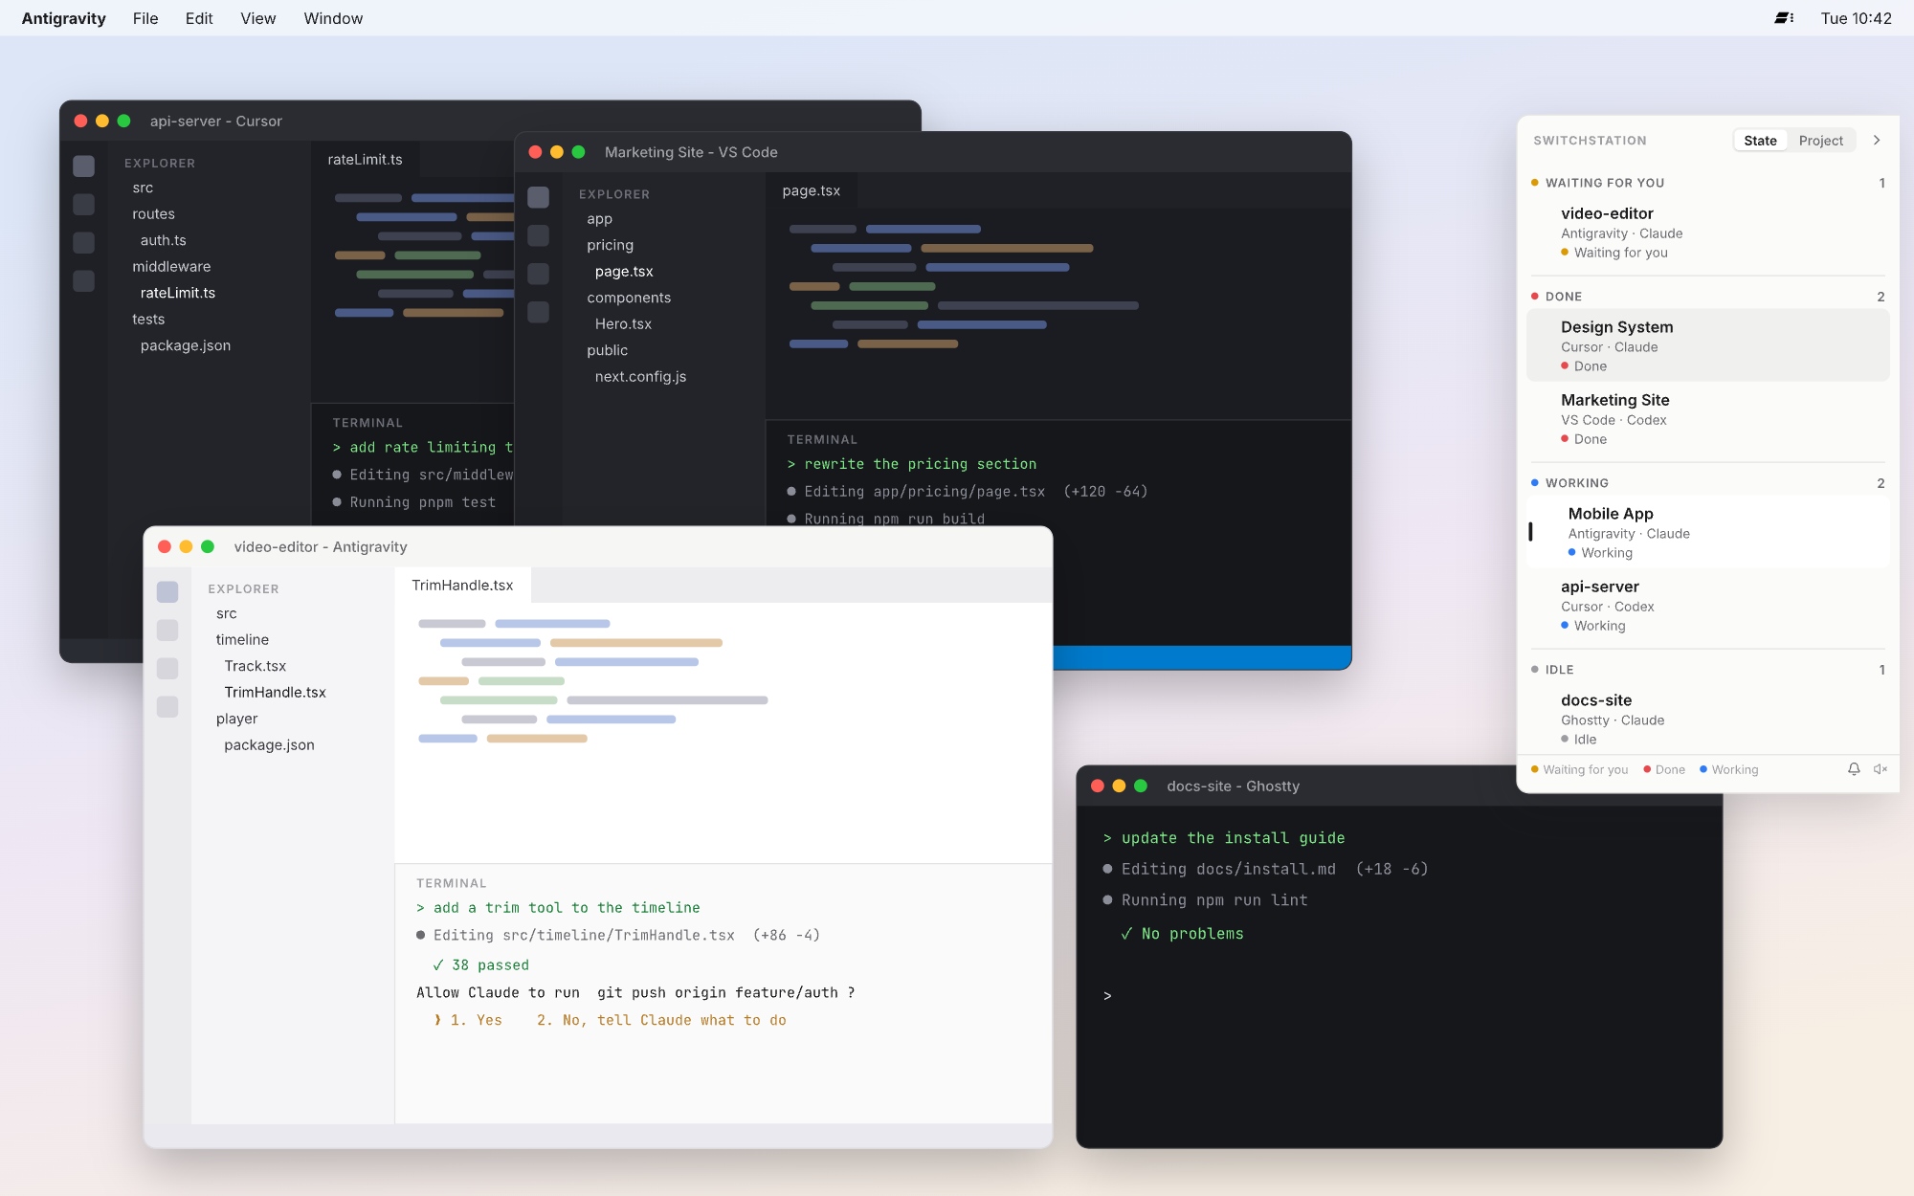Click the bell notification icon in Switchstation
The height and width of the screenshot is (1196, 1914).
1854,769
